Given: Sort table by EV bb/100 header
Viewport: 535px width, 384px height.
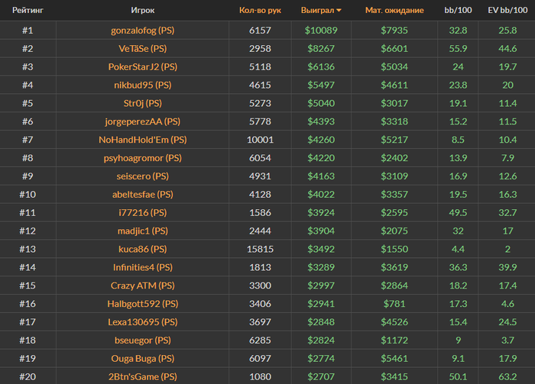Looking at the screenshot, I should (507, 10).
